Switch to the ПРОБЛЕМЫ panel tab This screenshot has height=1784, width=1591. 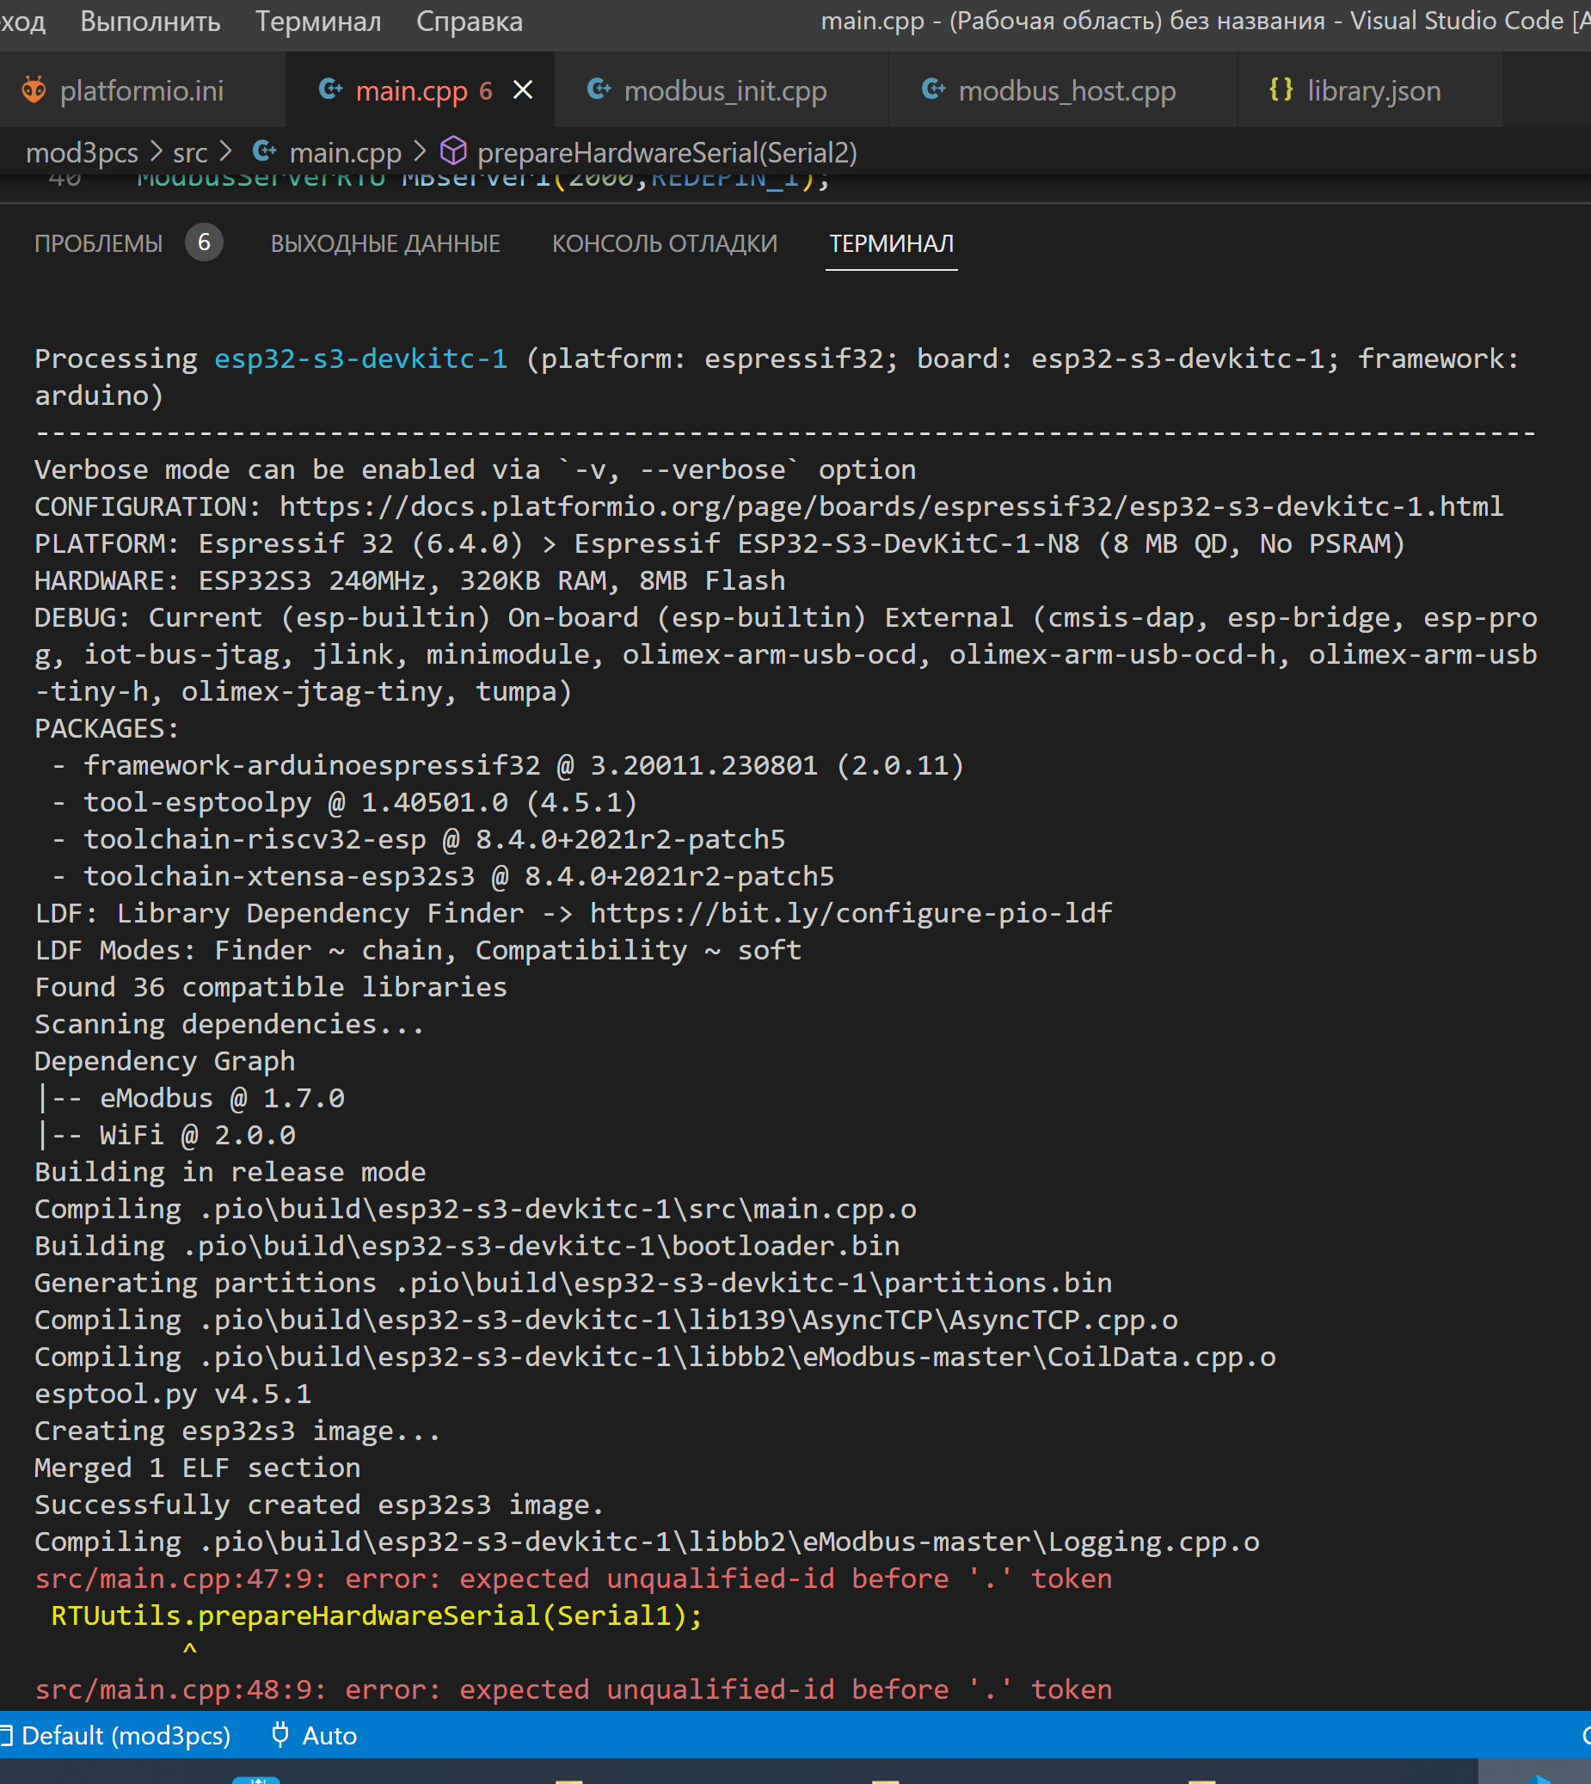99,244
